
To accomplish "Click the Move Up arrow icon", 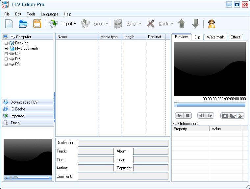I will pos(181,24).
